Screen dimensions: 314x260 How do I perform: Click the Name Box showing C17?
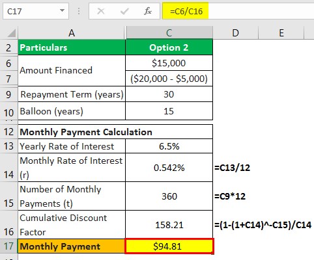point(36,11)
